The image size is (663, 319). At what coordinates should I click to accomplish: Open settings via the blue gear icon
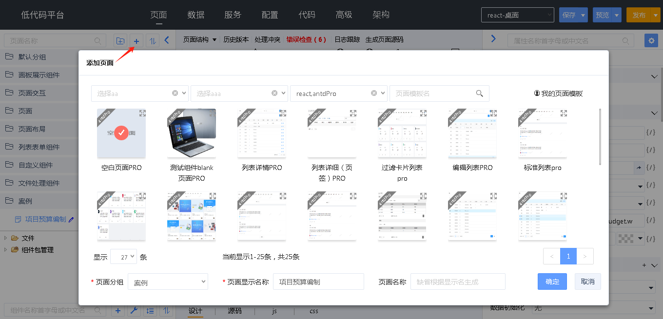pos(651,40)
